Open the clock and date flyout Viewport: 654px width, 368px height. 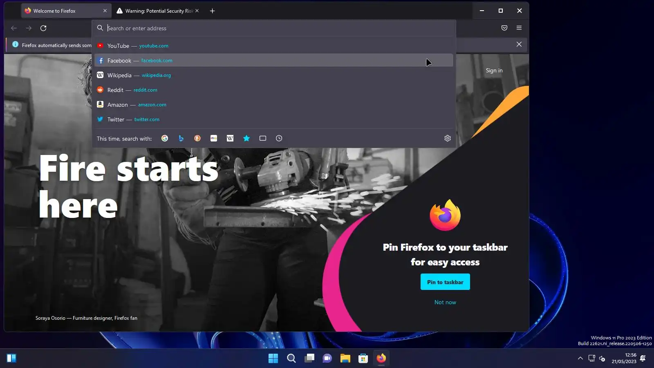624,358
